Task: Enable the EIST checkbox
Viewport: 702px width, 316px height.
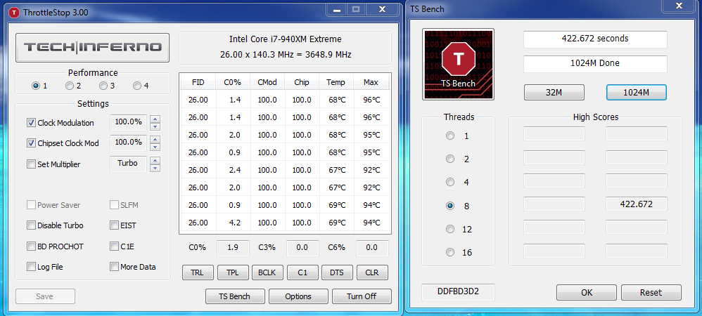Action: 114,225
